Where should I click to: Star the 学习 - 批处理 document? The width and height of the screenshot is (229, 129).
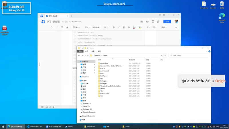pos(63,21)
